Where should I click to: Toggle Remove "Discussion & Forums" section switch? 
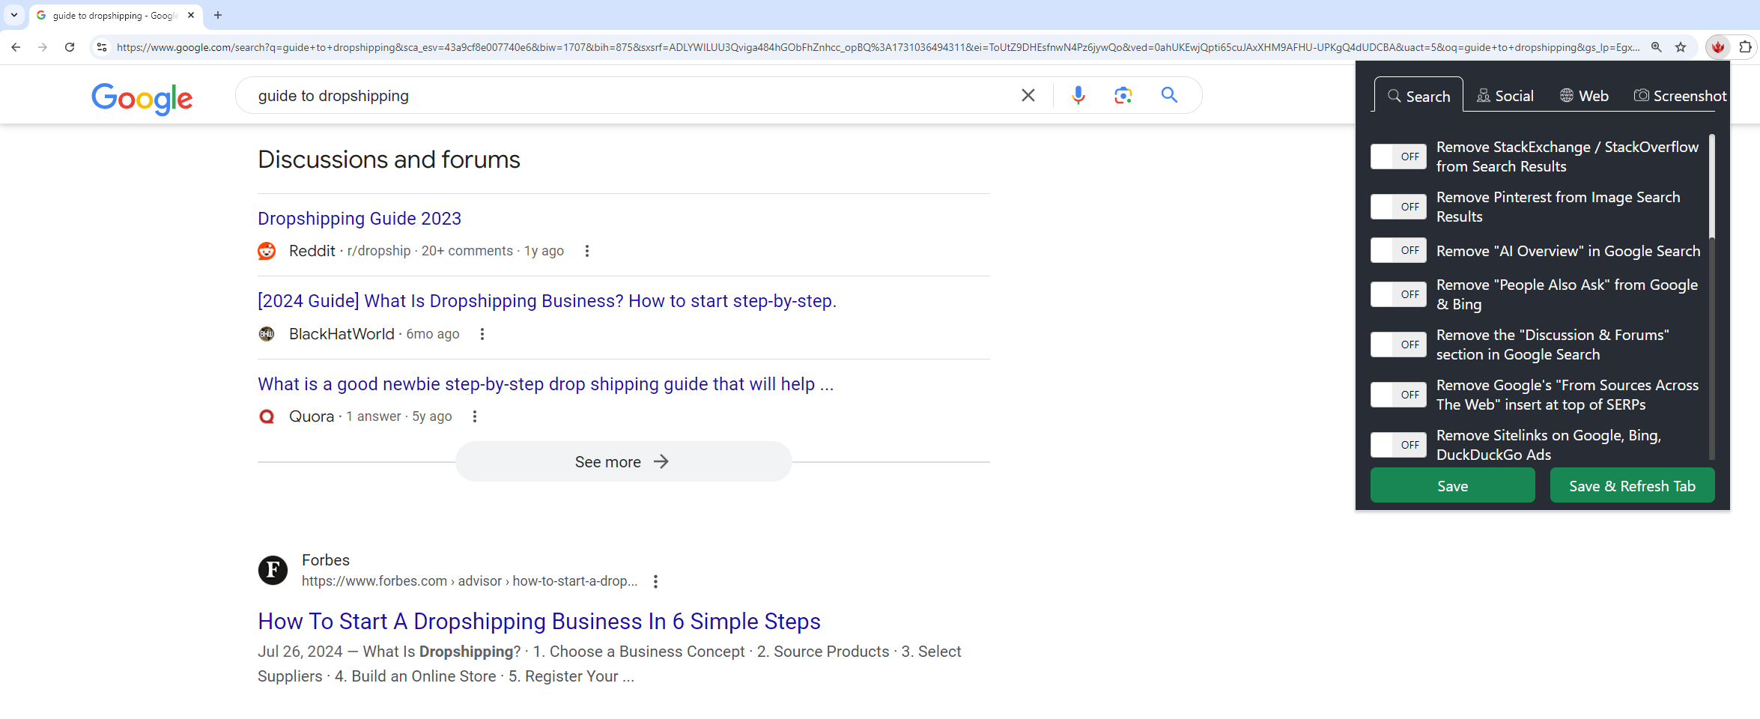pyautogui.click(x=1398, y=345)
